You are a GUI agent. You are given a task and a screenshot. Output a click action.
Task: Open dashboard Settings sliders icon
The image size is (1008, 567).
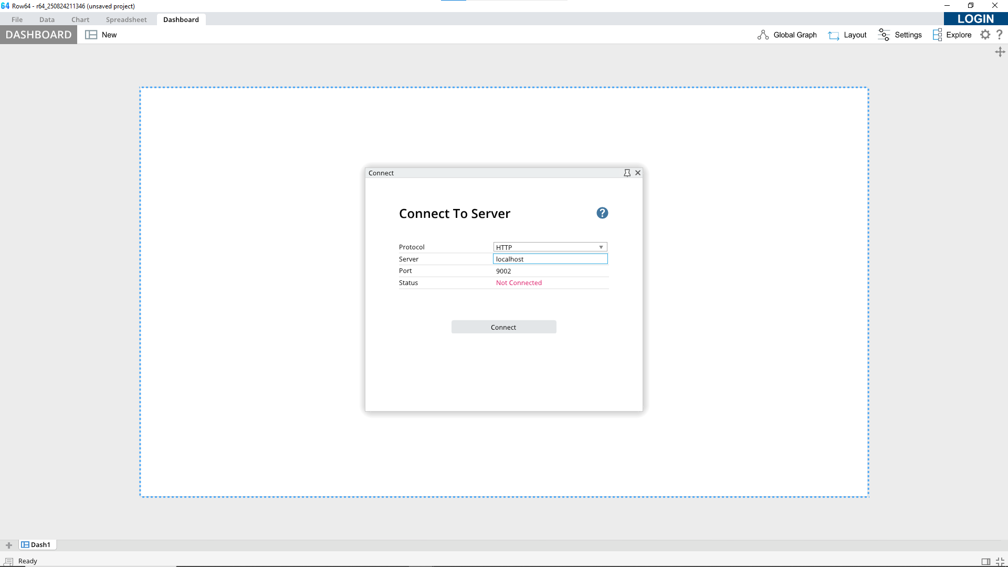(x=884, y=35)
